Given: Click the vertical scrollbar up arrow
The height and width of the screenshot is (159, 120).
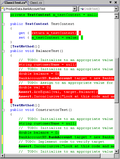Looking at the screenshot, I should point(117,17).
